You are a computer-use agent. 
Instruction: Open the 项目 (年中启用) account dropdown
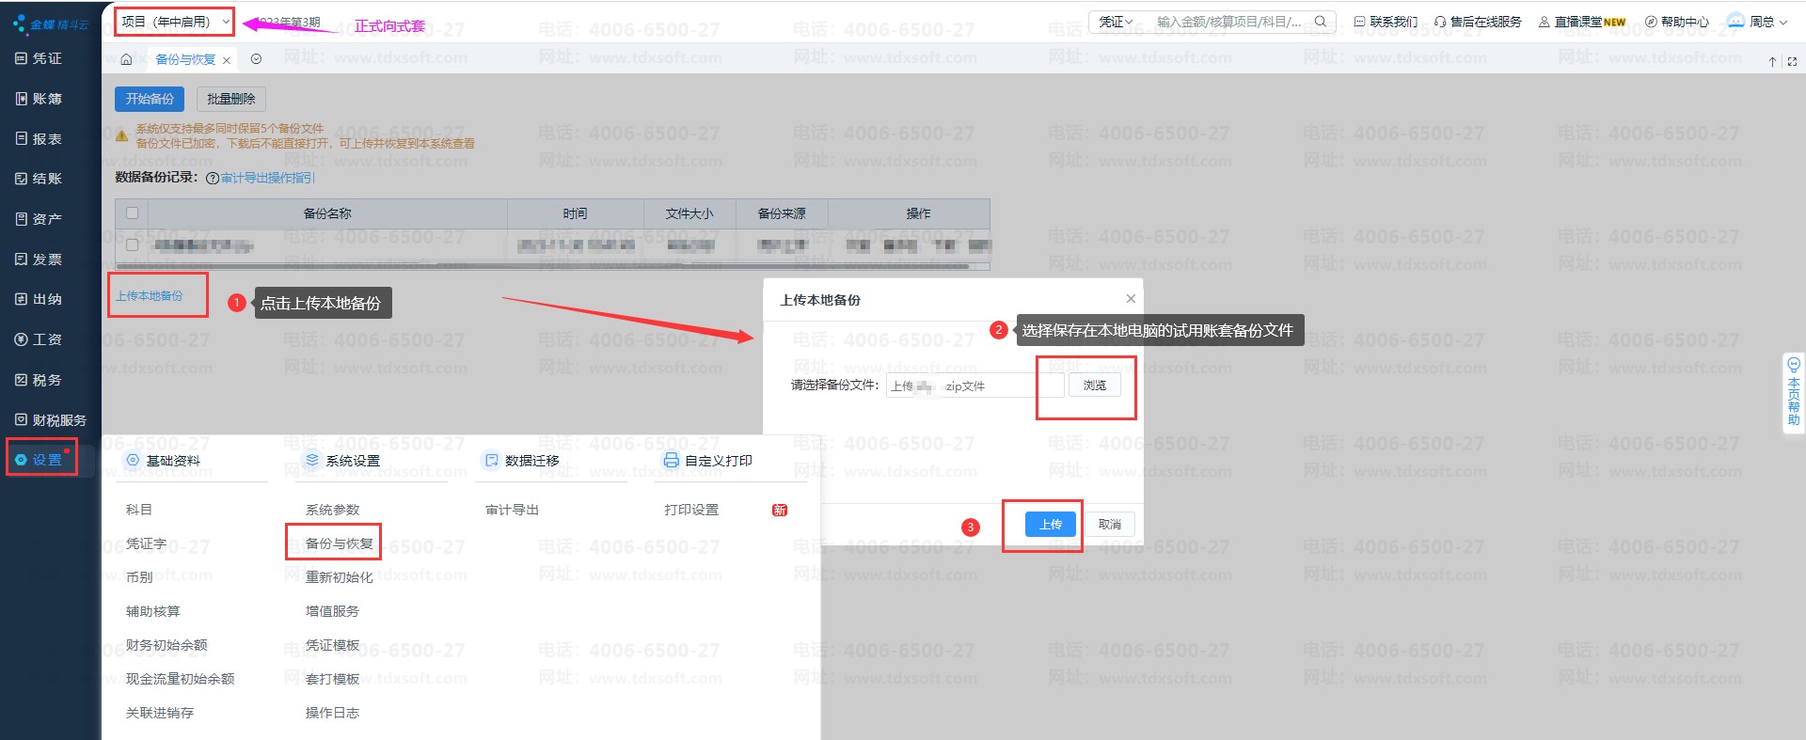tap(175, 22)
